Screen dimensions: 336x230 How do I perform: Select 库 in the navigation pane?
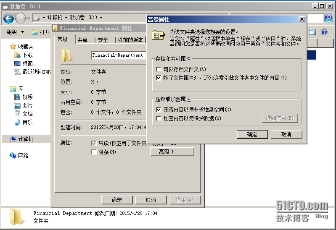tap(21, 89)
